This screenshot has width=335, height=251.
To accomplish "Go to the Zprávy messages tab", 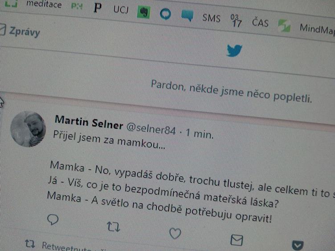I will 25,32.
